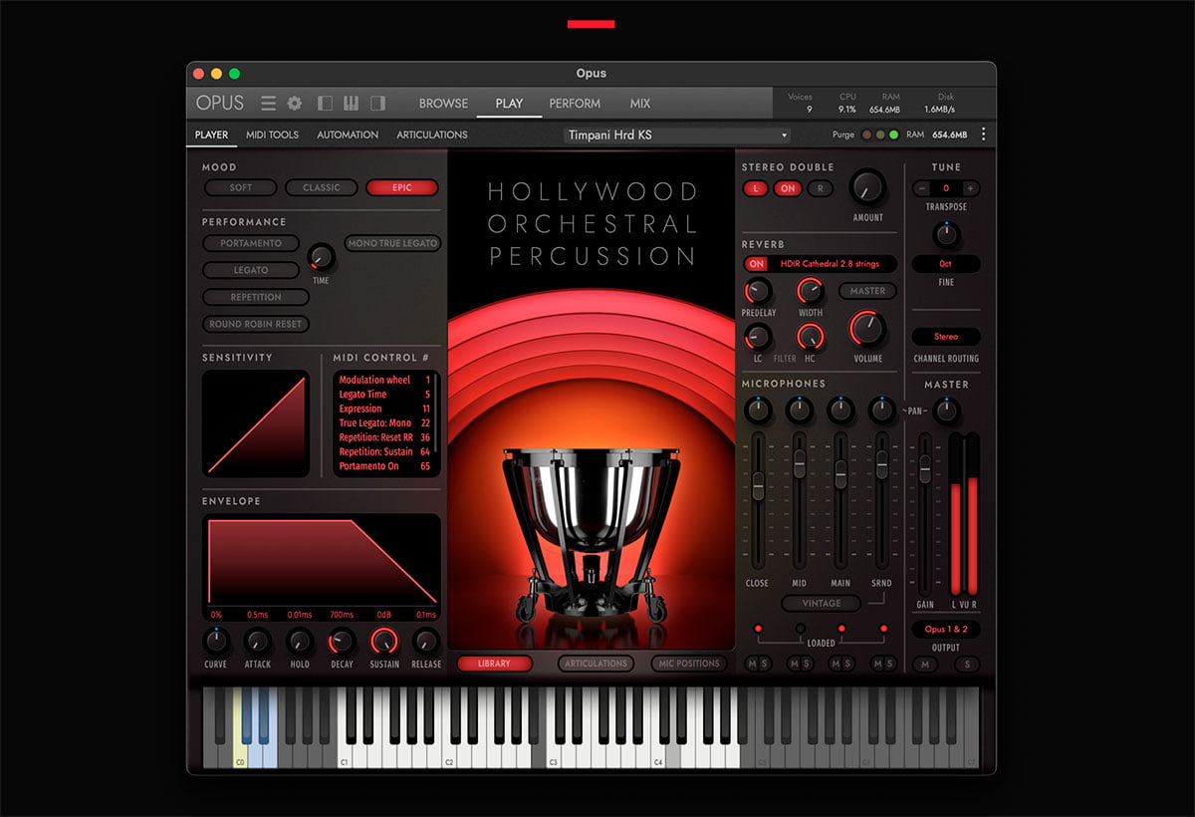Toggle Repetition performance mode
Viewport: 1195px width, 817px height.
click(x=256, y=297)
